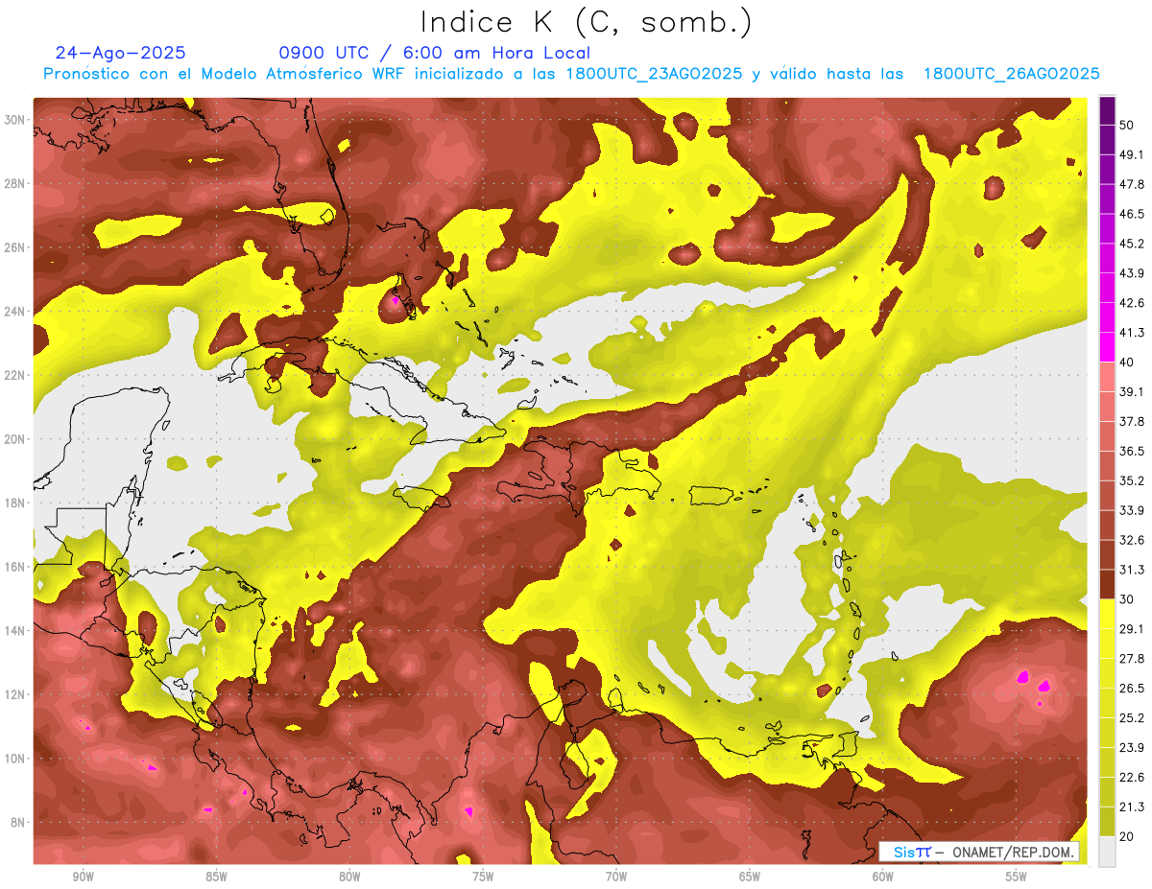Click the longitude label "85W"
Viewport: 1152px width, 889px height.
216,877
